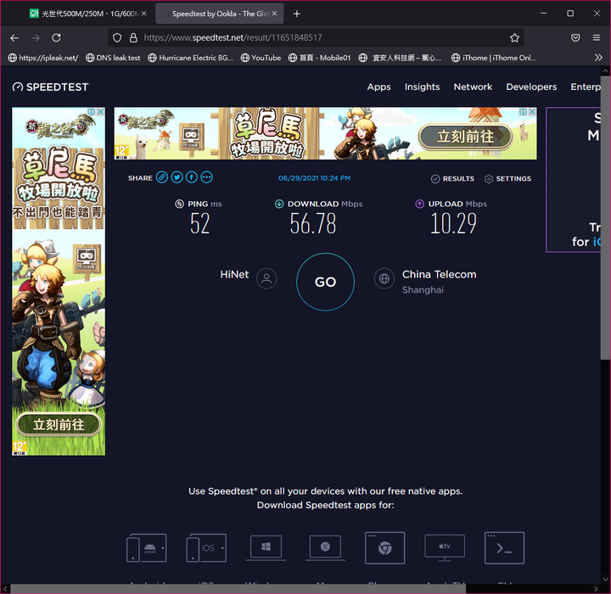Get the Chrome extension icon
Viewport: 611px width, 594px height.
pyautogui.click(x=384, y=547)
